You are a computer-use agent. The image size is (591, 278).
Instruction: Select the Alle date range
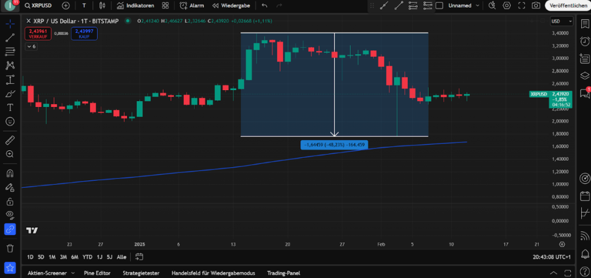[x=121, y=257]
